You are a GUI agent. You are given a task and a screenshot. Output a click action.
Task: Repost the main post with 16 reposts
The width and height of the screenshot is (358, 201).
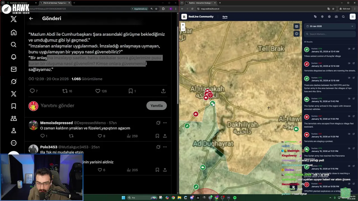pos(67,91)
